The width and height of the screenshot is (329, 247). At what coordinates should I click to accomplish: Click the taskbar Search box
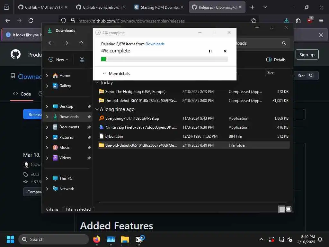coord(54,239)
